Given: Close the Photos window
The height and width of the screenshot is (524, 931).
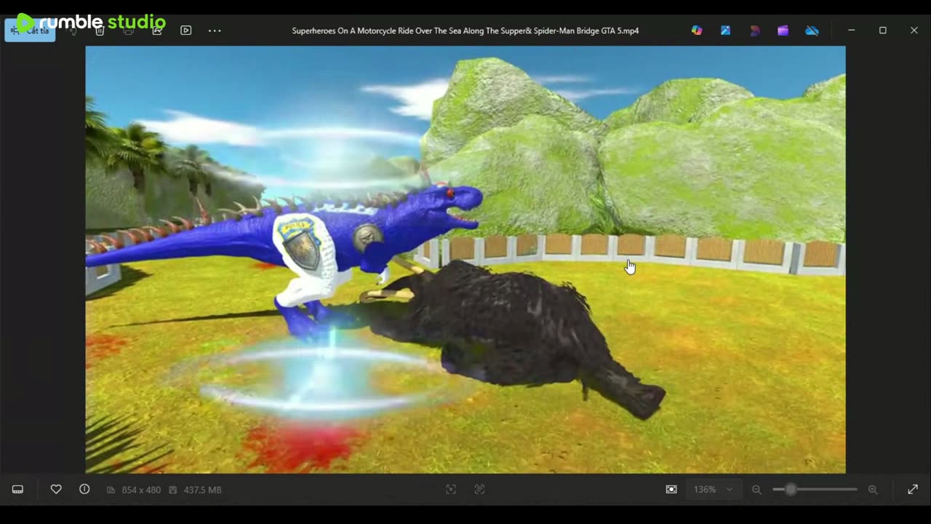Looking at the screenshot, I should (914, 31).
